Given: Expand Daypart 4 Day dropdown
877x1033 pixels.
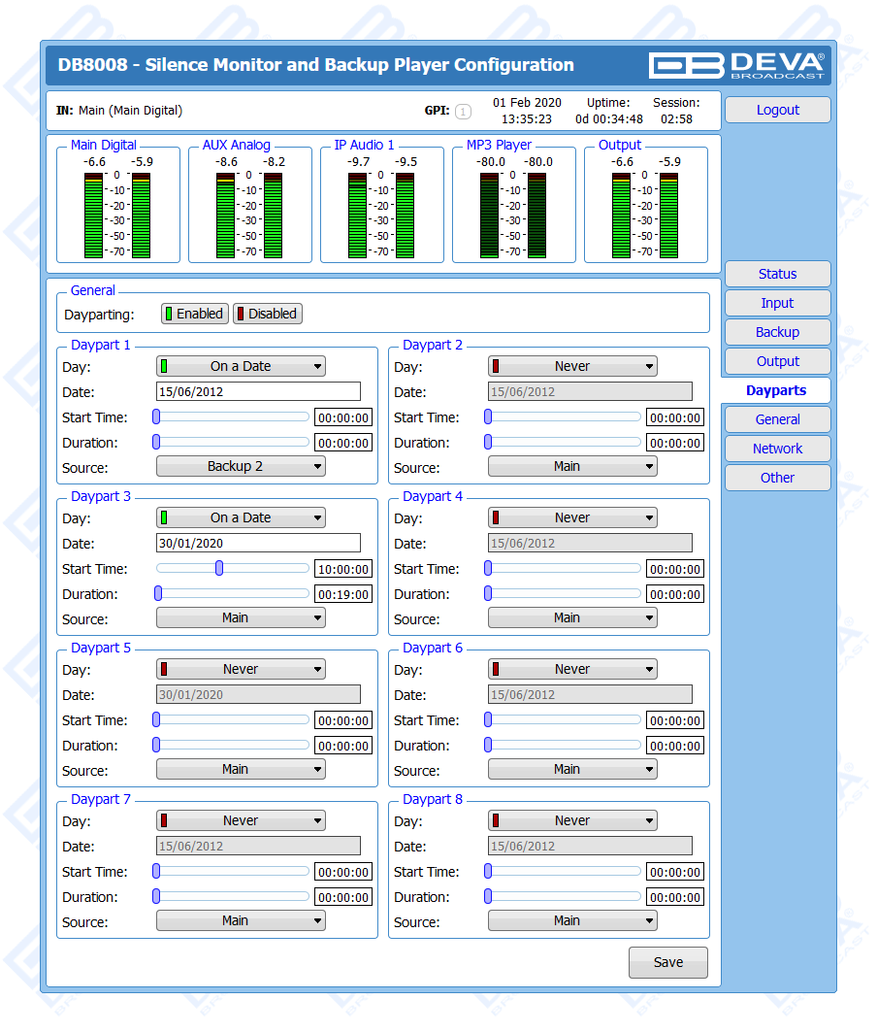Looking at the screenshot, I should [572, 517].
